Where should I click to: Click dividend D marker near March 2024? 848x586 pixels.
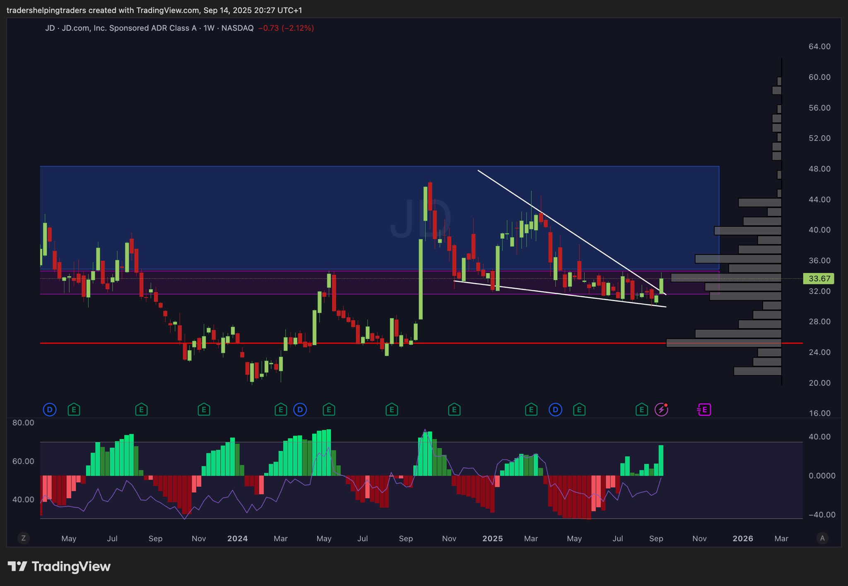coord(300,410)
